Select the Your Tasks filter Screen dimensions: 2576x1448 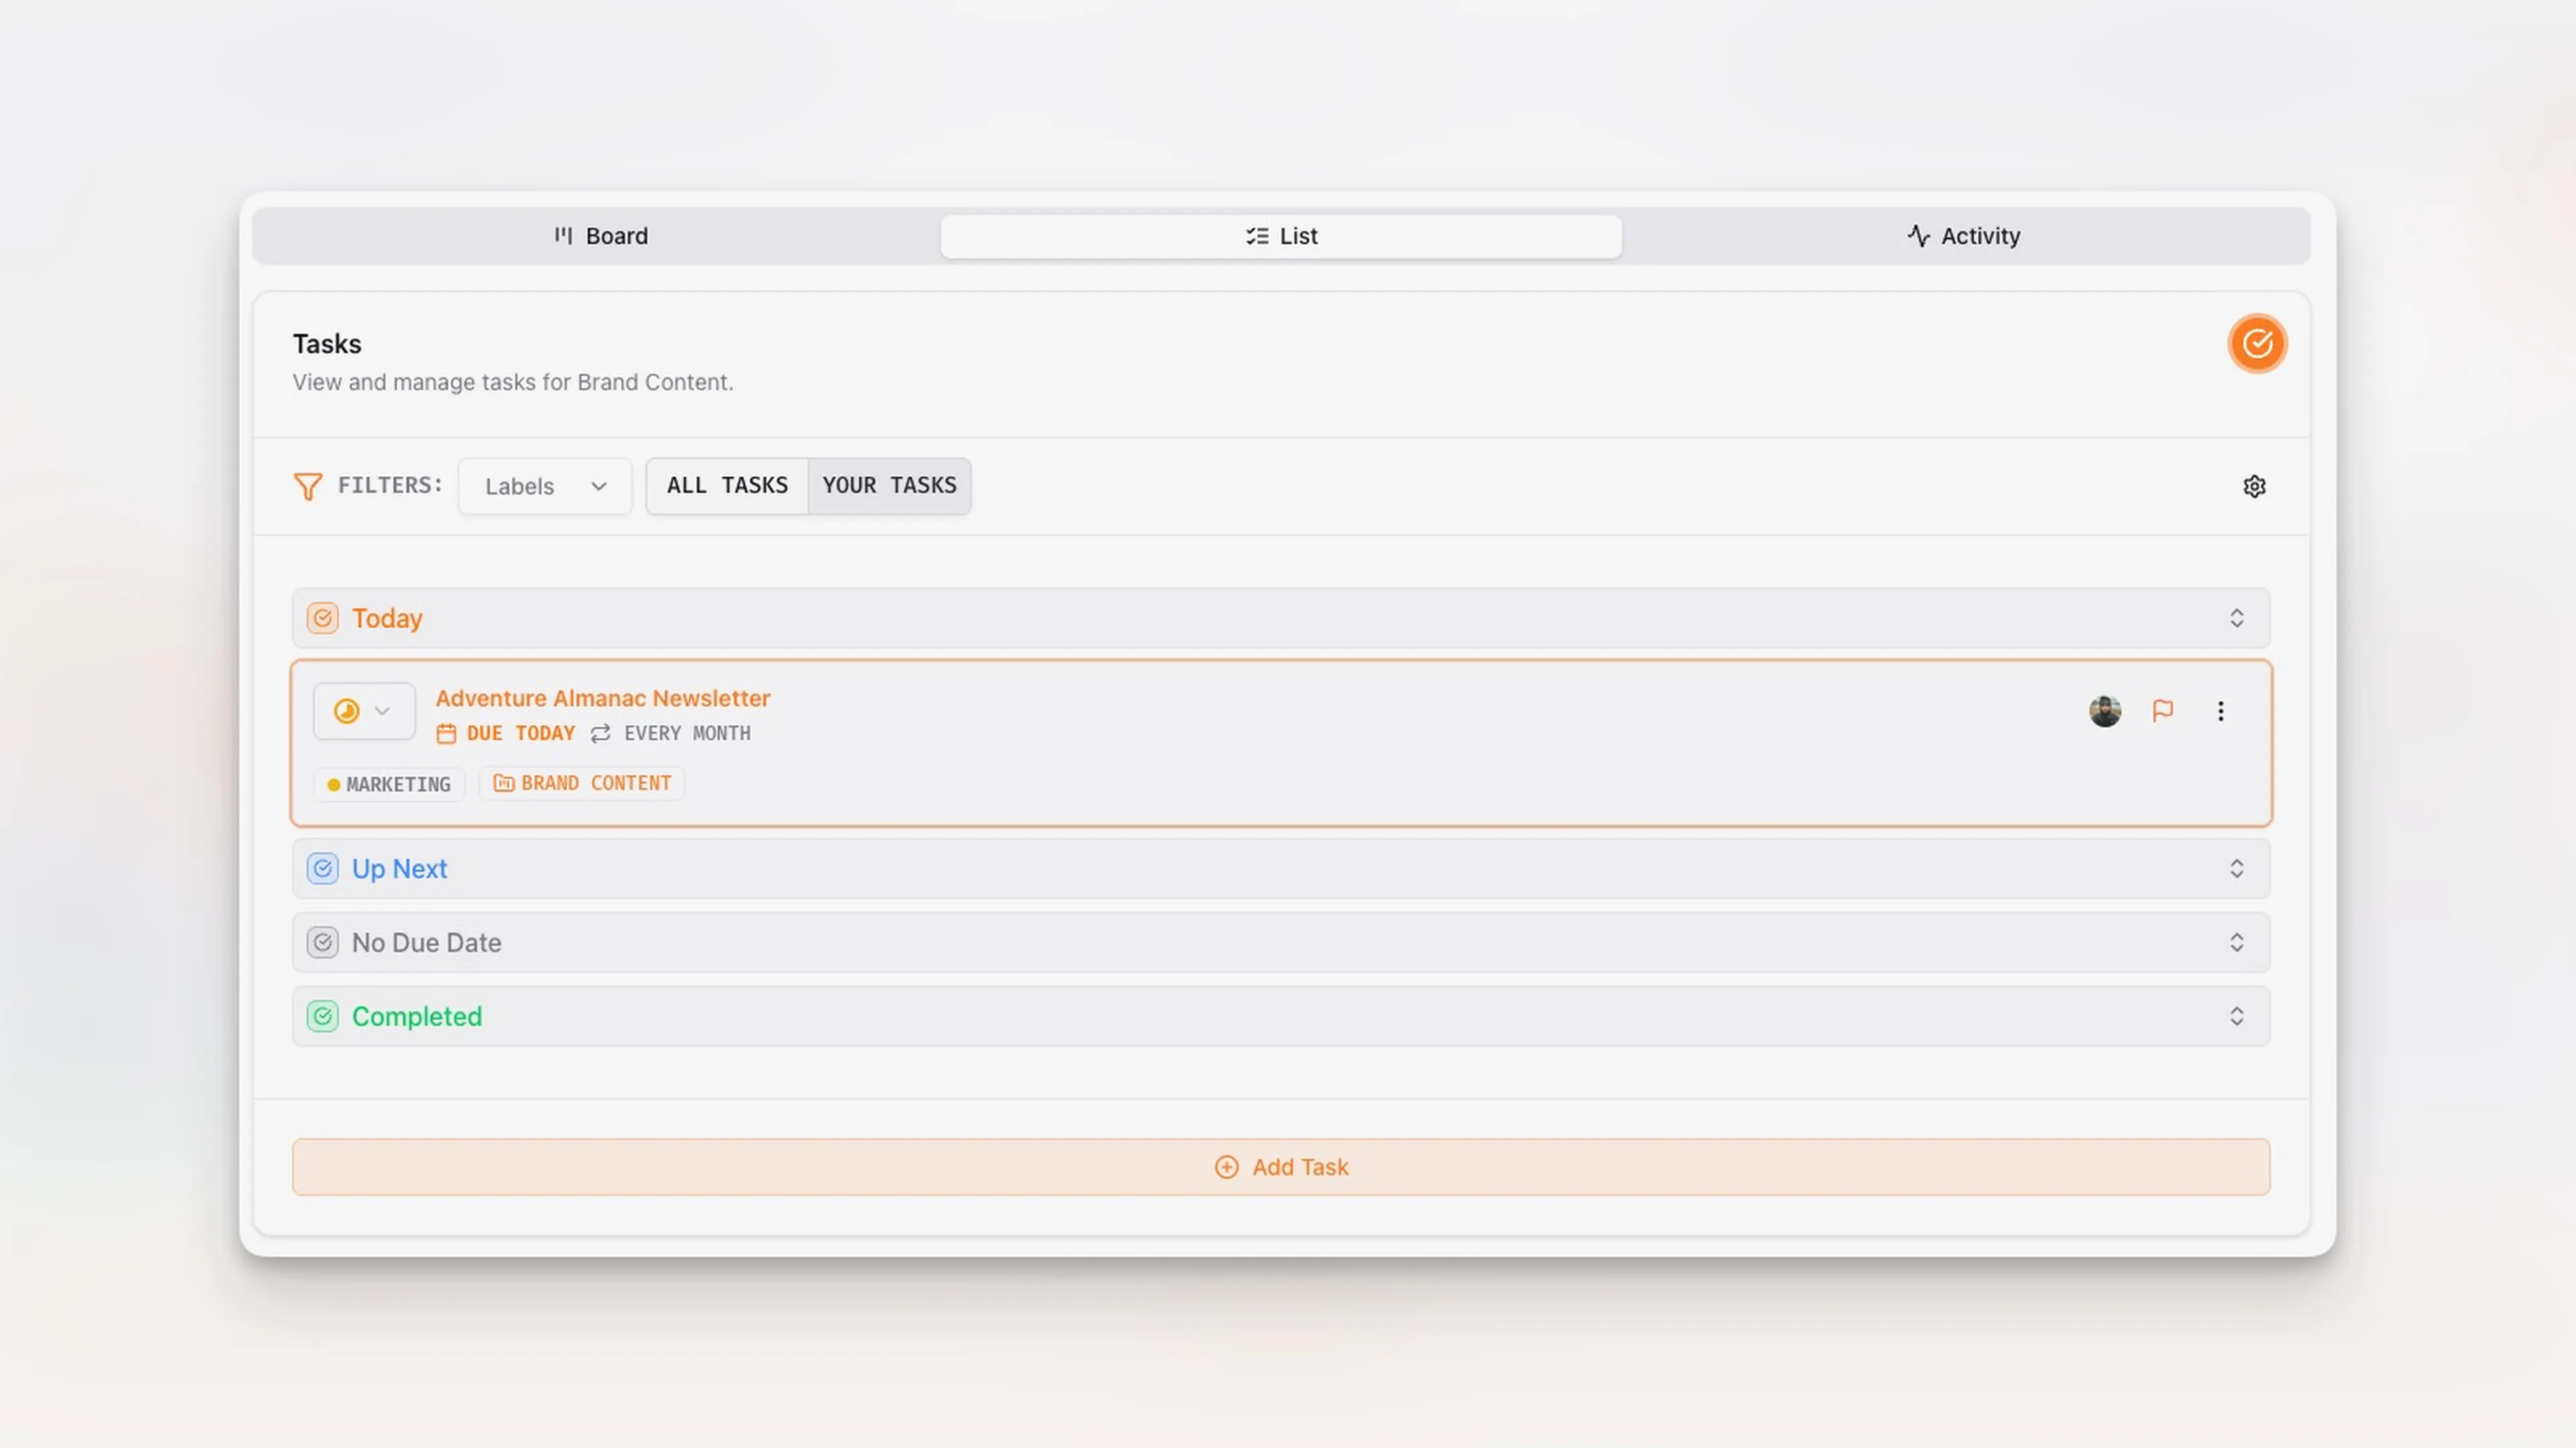(x=889, y=486)
